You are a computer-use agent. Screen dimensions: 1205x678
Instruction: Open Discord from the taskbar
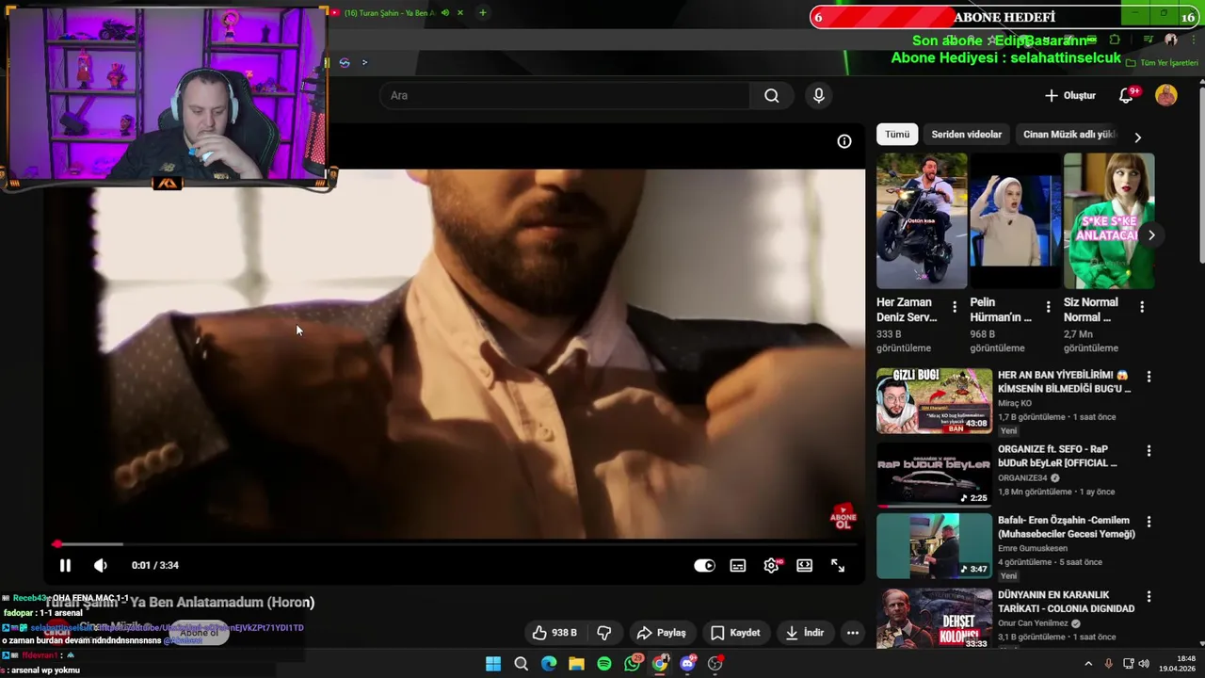tap(688, 664)
